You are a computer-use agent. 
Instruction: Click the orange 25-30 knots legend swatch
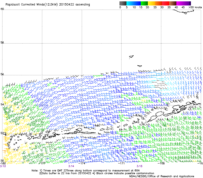coord(159,3)
